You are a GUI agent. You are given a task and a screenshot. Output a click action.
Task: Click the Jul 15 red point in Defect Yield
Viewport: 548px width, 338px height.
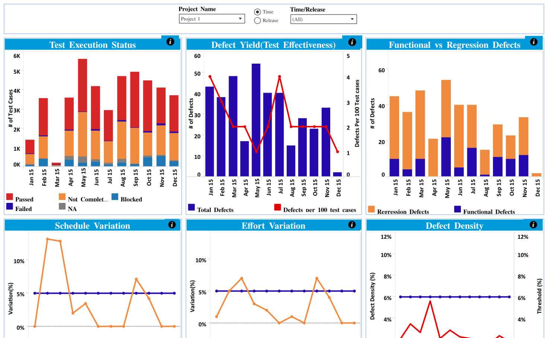(x=280, y=77)
